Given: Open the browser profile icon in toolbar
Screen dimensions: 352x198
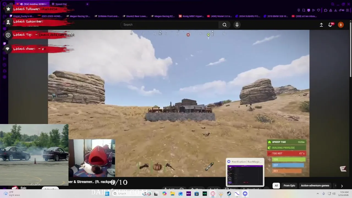Looking at the screenshot, I should [331, 10].
